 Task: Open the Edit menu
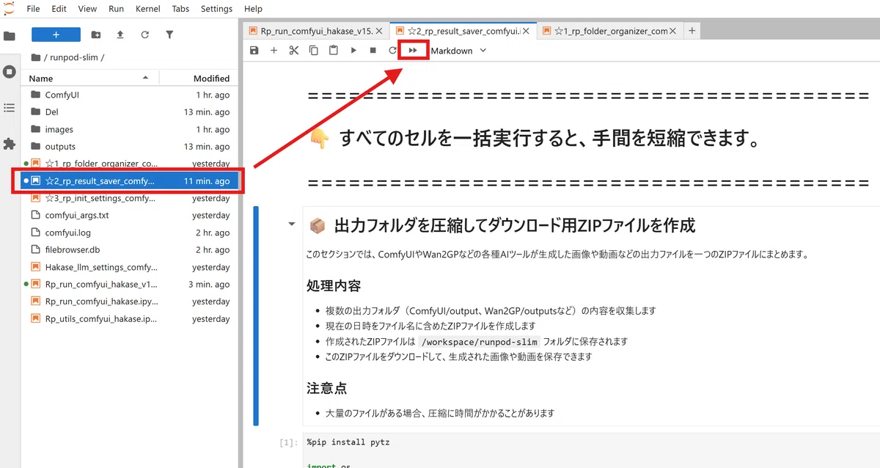[x=59, y=9]
